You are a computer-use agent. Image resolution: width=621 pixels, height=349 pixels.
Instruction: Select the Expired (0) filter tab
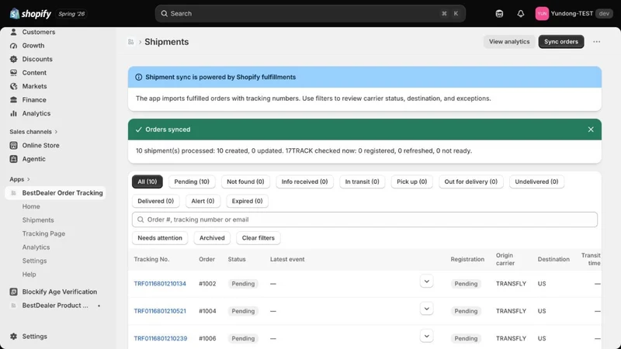coord(247,201)
